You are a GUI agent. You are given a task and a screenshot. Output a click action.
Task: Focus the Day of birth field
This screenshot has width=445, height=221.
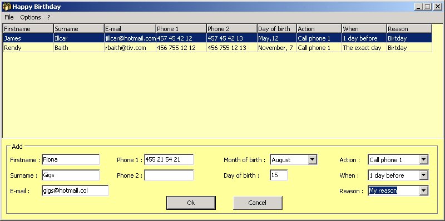click(279, 175)
